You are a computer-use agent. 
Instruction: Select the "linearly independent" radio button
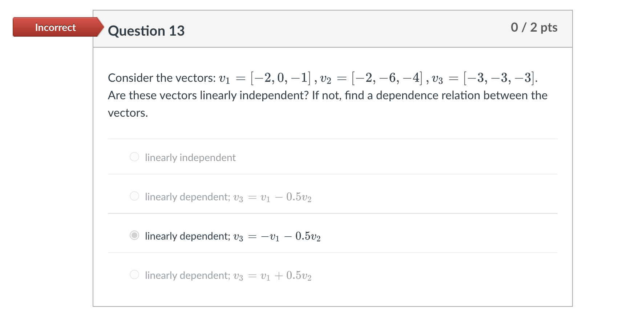click(x=134, y=157)
